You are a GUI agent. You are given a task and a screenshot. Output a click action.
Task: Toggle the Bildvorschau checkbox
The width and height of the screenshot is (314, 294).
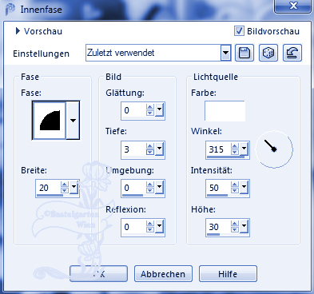click(239, 30)
